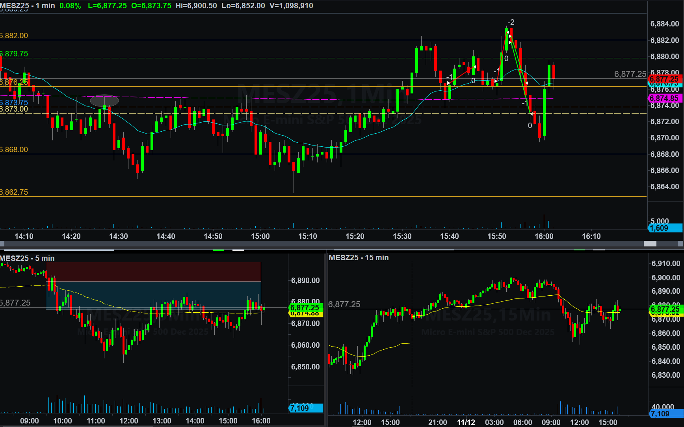Screen dimensions: 684x427
Task: Select the green 6,879.75 level label
Action: coord(14,54)
